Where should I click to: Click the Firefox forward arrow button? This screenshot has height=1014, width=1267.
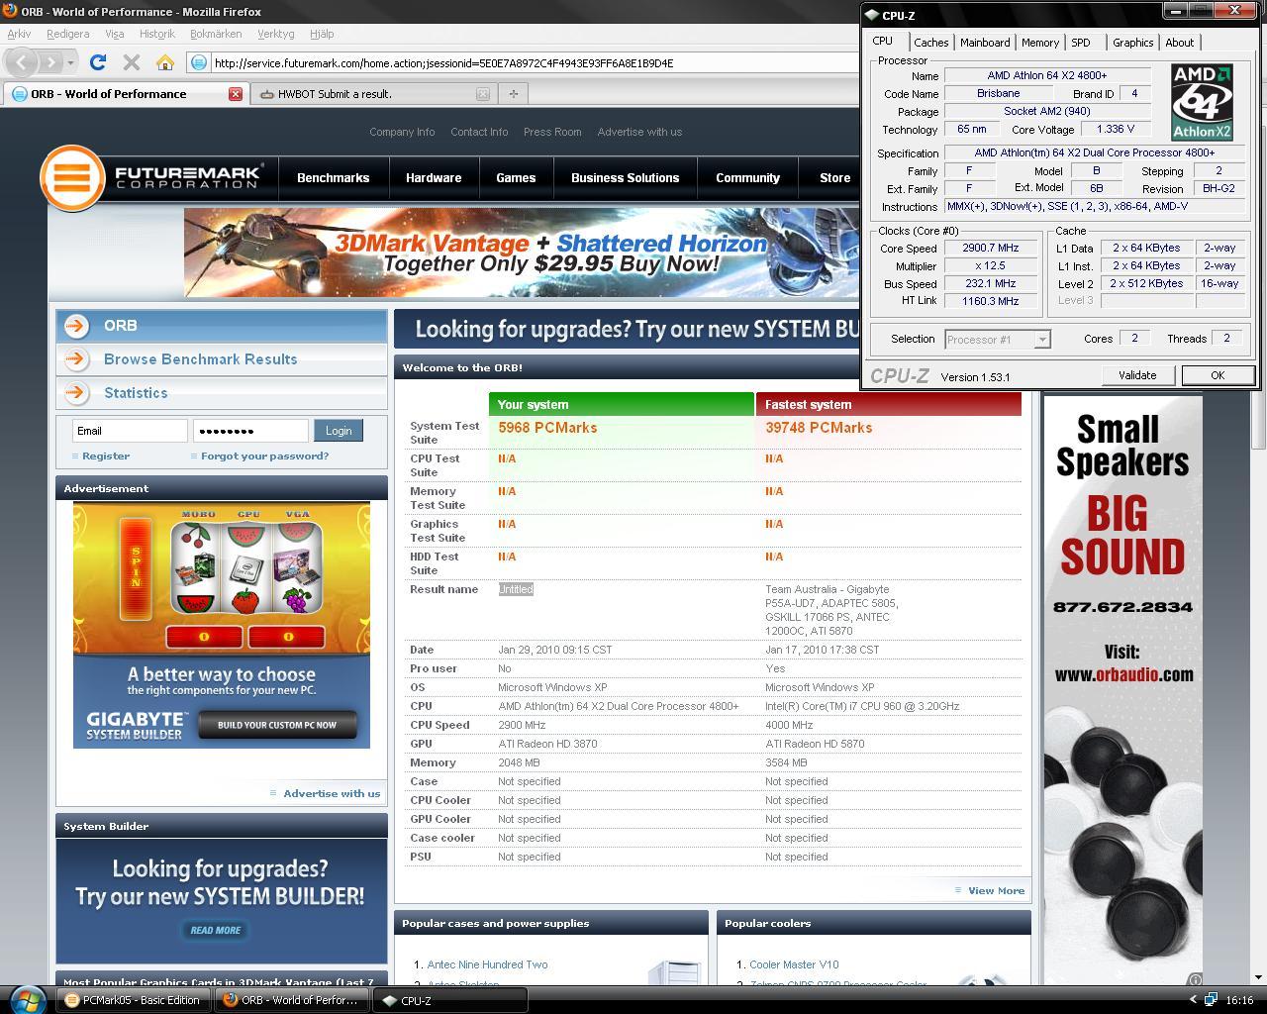[x=50, y=62]
